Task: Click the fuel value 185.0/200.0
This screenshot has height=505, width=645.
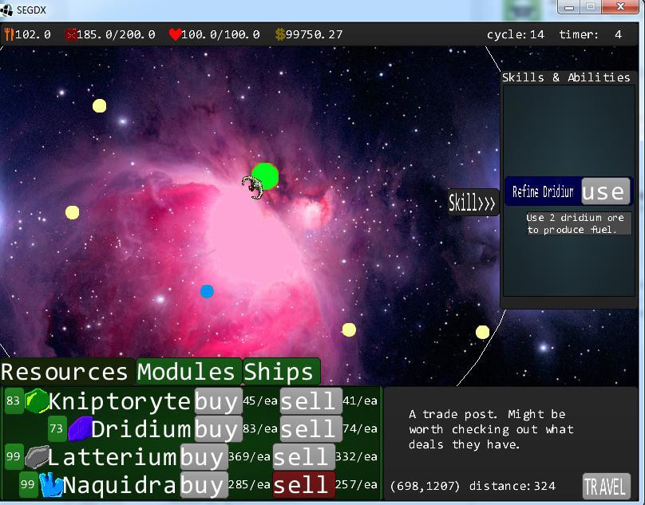Action: (x=116, y=34)
